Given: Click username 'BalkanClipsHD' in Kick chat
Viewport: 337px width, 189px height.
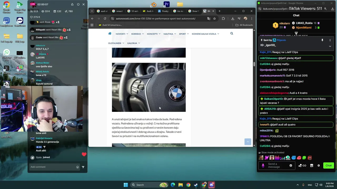Looking at the screenshot, I should [273, 99].
